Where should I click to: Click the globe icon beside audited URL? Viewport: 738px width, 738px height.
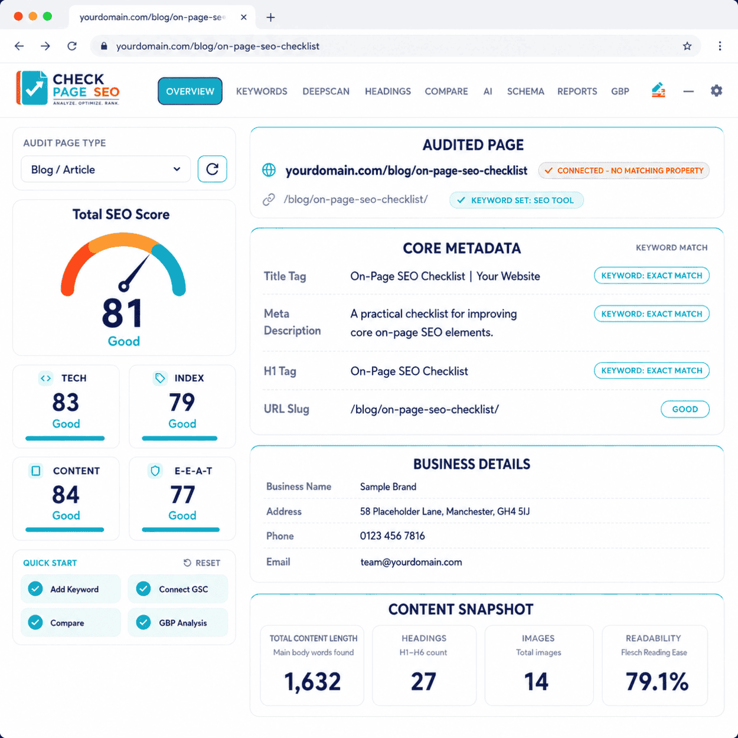click(269, 170)
